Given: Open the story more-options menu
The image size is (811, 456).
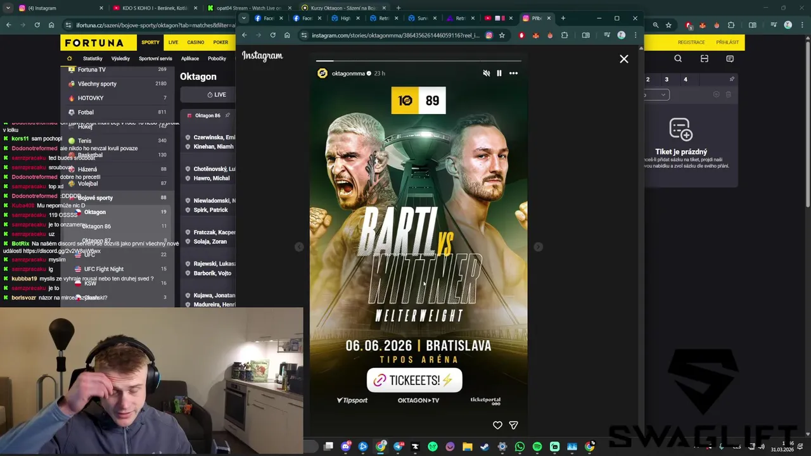Looking at the screenshot, I should click(513, 73).
